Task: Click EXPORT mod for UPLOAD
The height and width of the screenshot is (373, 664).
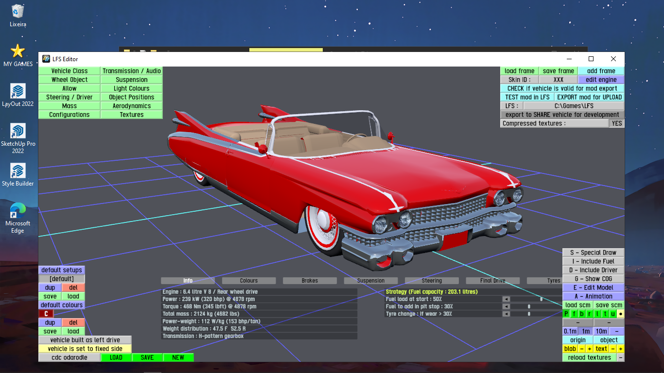Action: pos(590,97)
